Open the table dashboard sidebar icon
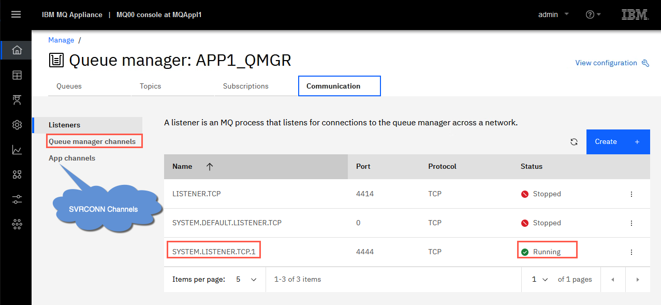The width and height of the screenshot is (661, 305). point(17,75)
